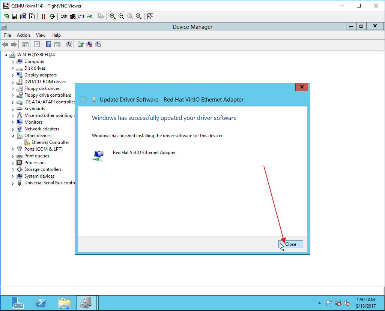The height and width of the screenshot is (311, 385).
Task: Click the Uninstall device toolbar icon
Action: [89, 44]
